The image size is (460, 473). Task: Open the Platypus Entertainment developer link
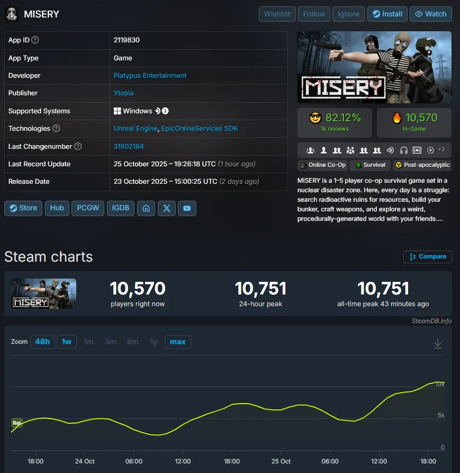[150, 75]
